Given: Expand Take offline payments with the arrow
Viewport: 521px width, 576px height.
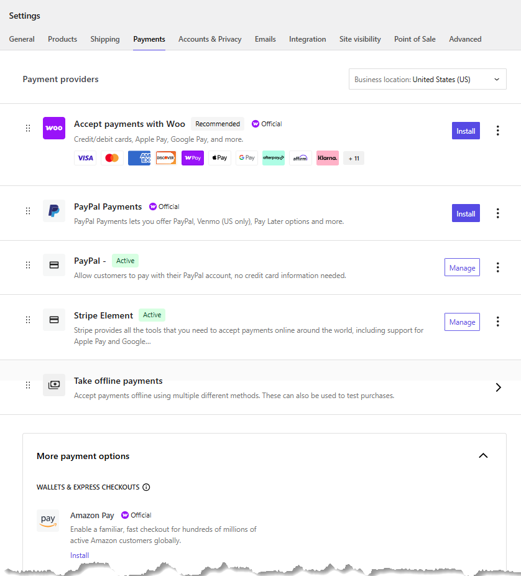Looking at the screenshot, I should [498, 388].
